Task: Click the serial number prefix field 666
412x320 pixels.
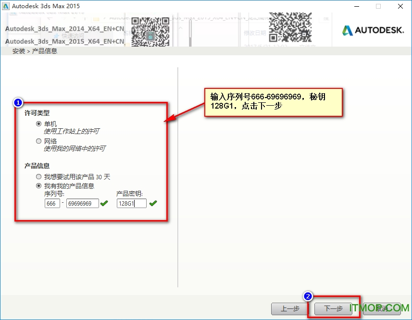Action: click(x=52, y=203)
